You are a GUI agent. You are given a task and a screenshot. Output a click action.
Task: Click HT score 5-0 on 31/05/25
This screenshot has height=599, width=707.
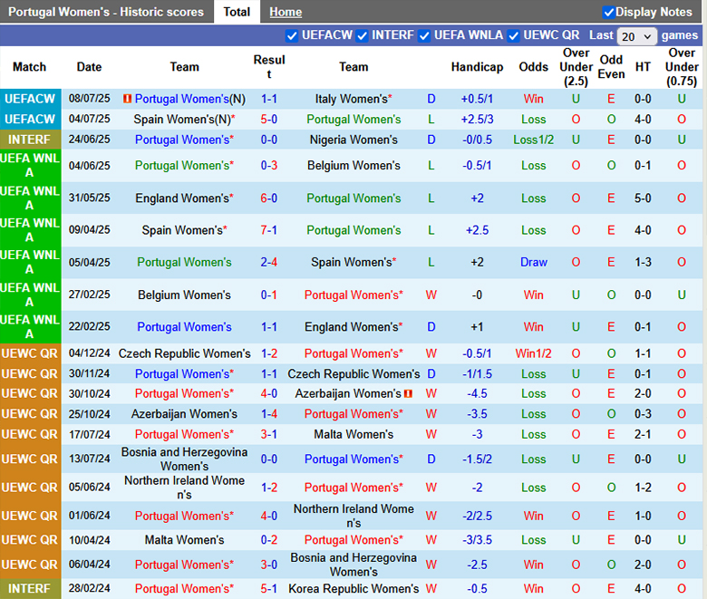pos(643,198)
